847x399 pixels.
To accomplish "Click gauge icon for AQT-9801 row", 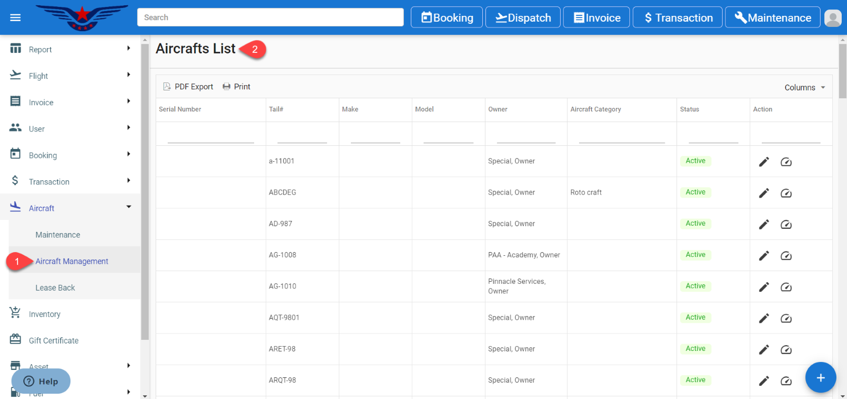I will pyautogui.click(x=786, y=318).
